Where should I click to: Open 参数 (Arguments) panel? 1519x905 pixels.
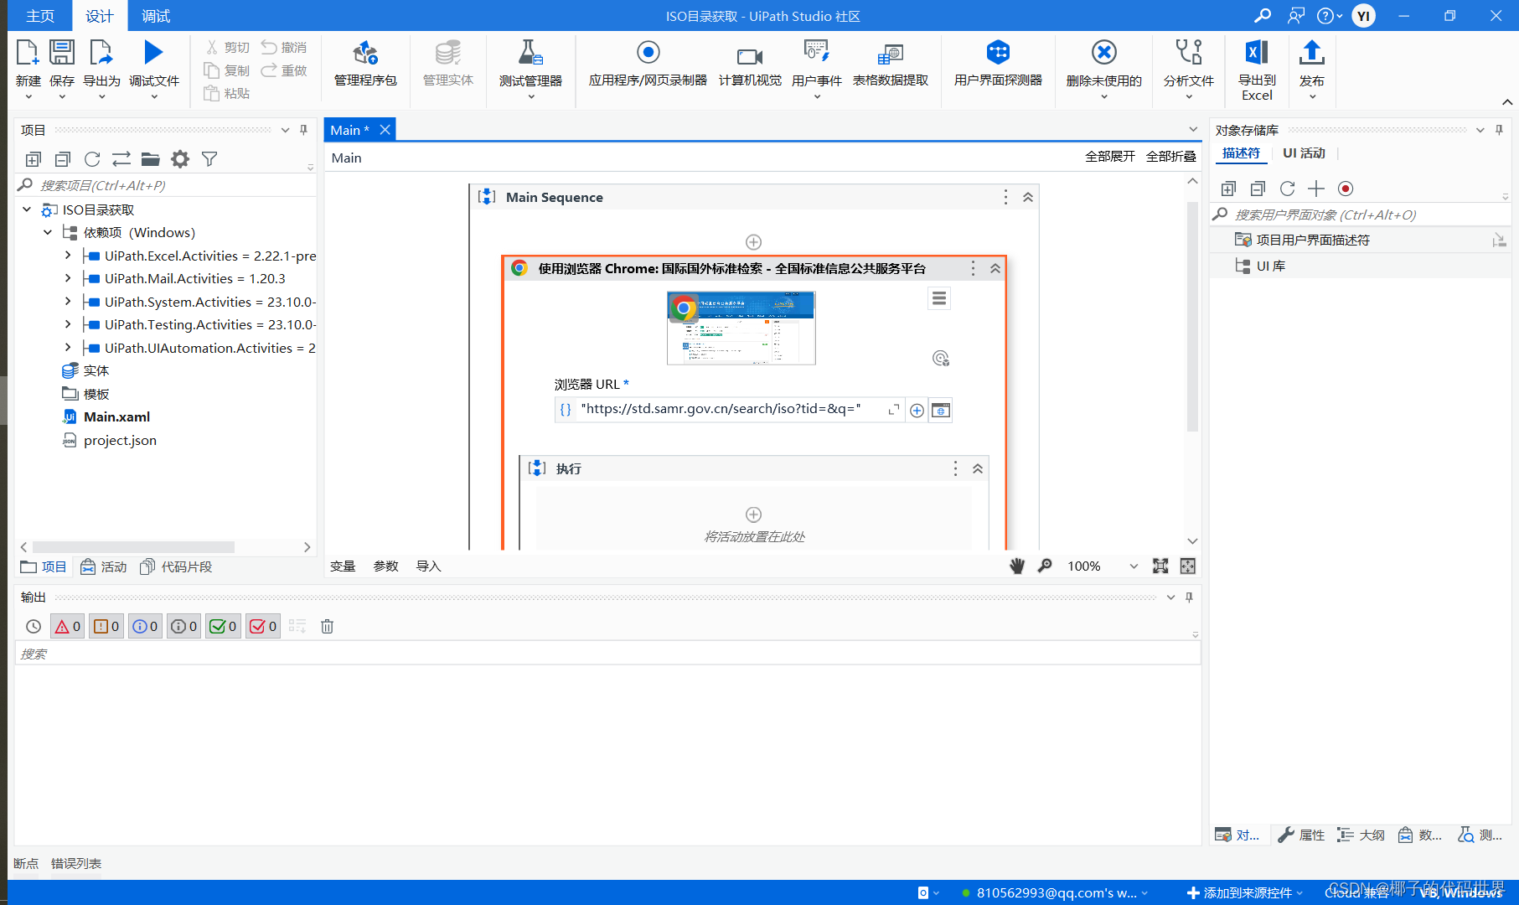click(385, 566)
